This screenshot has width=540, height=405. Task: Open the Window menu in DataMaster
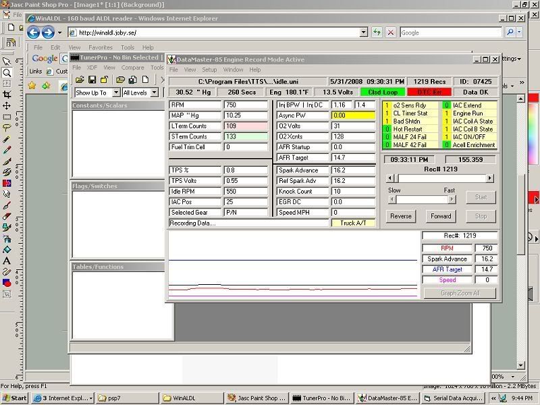(233, 70)
